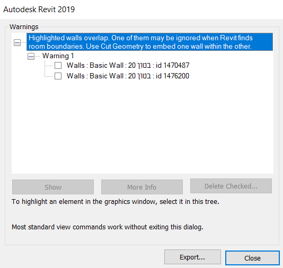
Task: Close the warnings dialog
Action: [252, 258]
